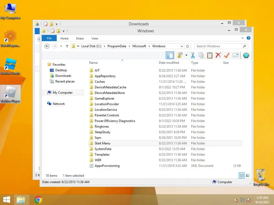274x205 pixels.
Task: Click the orange checkmark Properties icon
Action: (227, 56)
